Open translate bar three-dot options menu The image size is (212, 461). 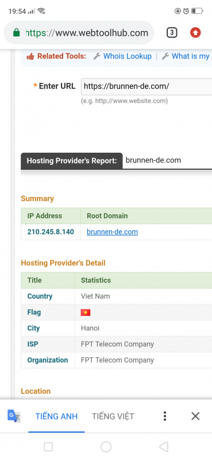[165, 416]
